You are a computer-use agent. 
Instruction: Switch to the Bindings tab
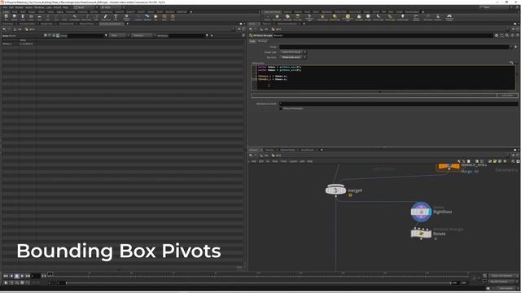pyautogui.click(x=262, y=41)
